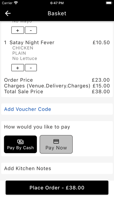
Task: Tap the Total Sale Price row
Action: tap(57, 92)
